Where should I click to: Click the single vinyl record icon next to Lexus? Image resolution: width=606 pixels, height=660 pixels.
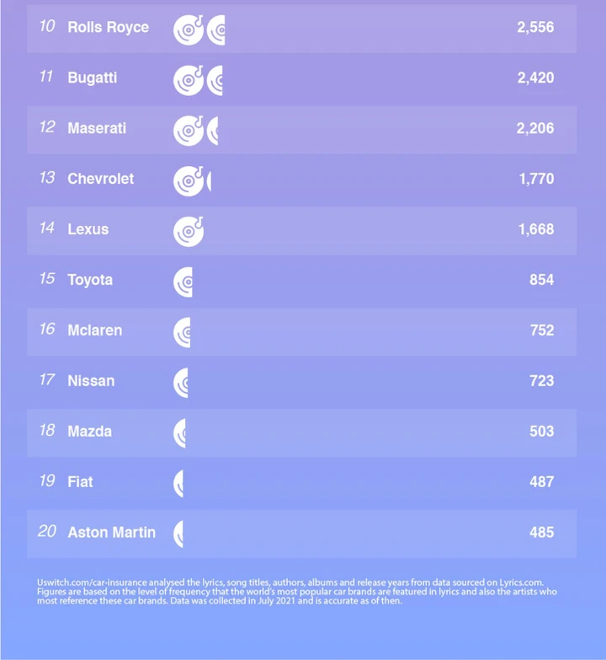tap(189, 232)
